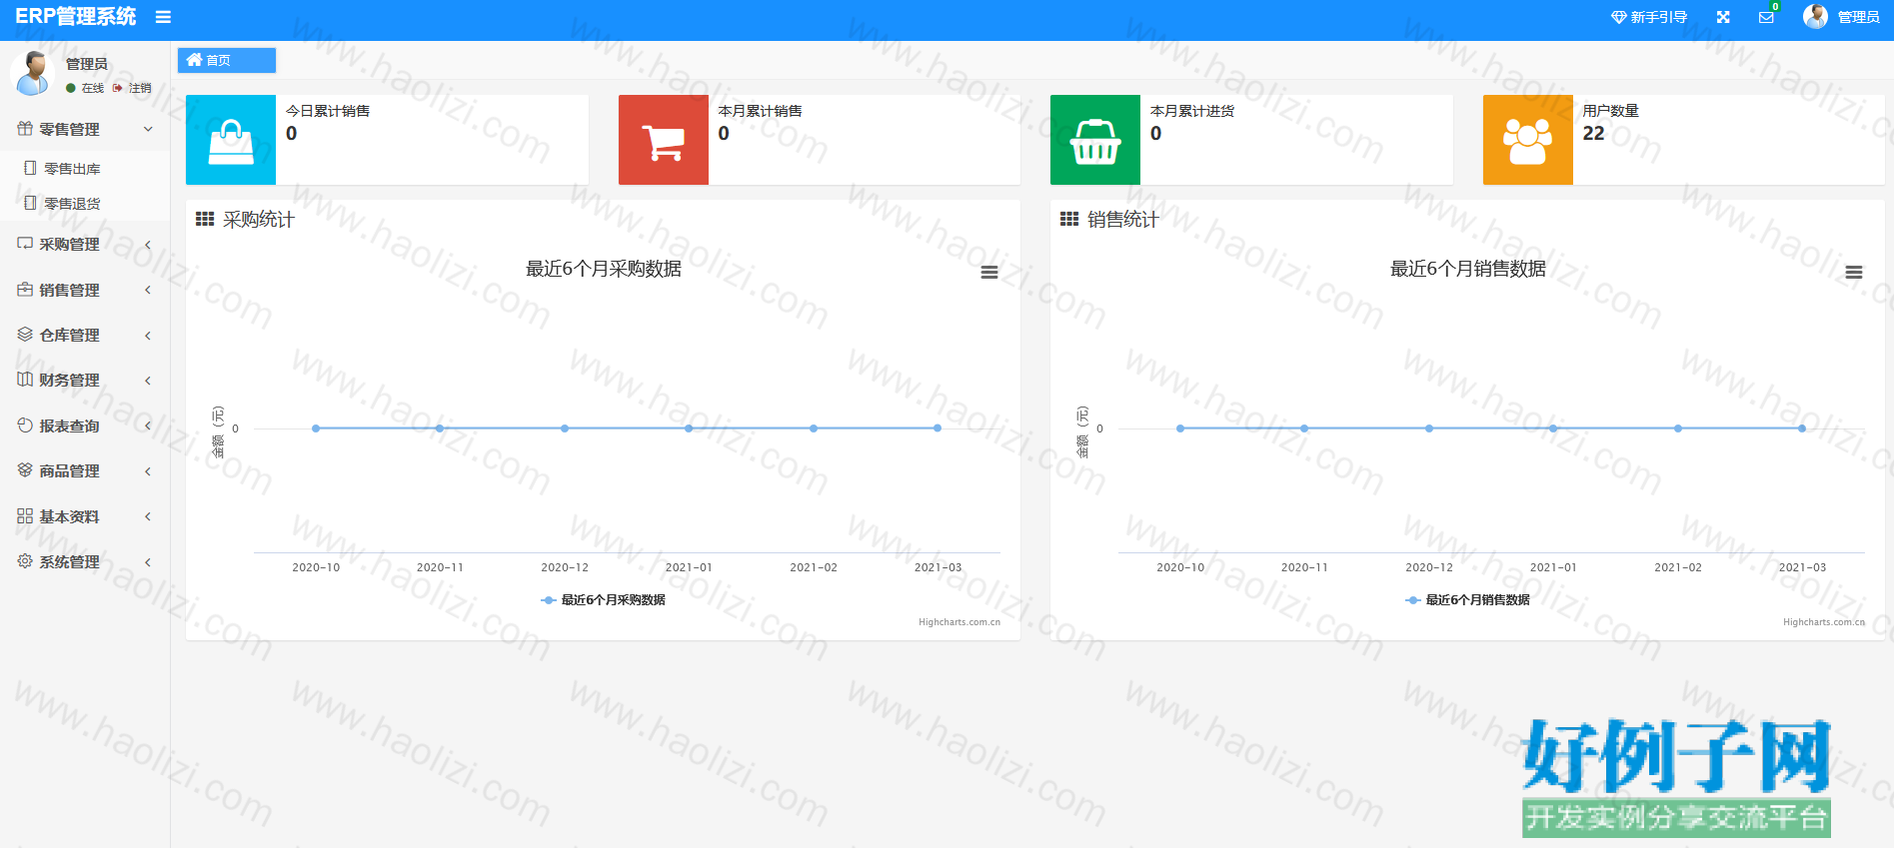Viewport: 1894px width, 848px height.
Task: Click the 2020-10 data point in purchase chart
Action: click(316, 428)
